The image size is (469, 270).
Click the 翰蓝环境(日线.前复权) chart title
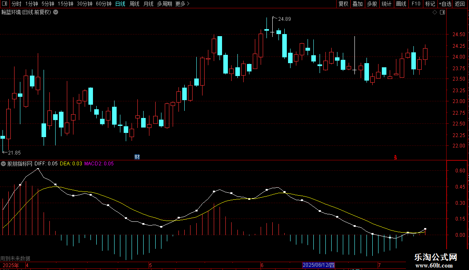coord(26,12)
